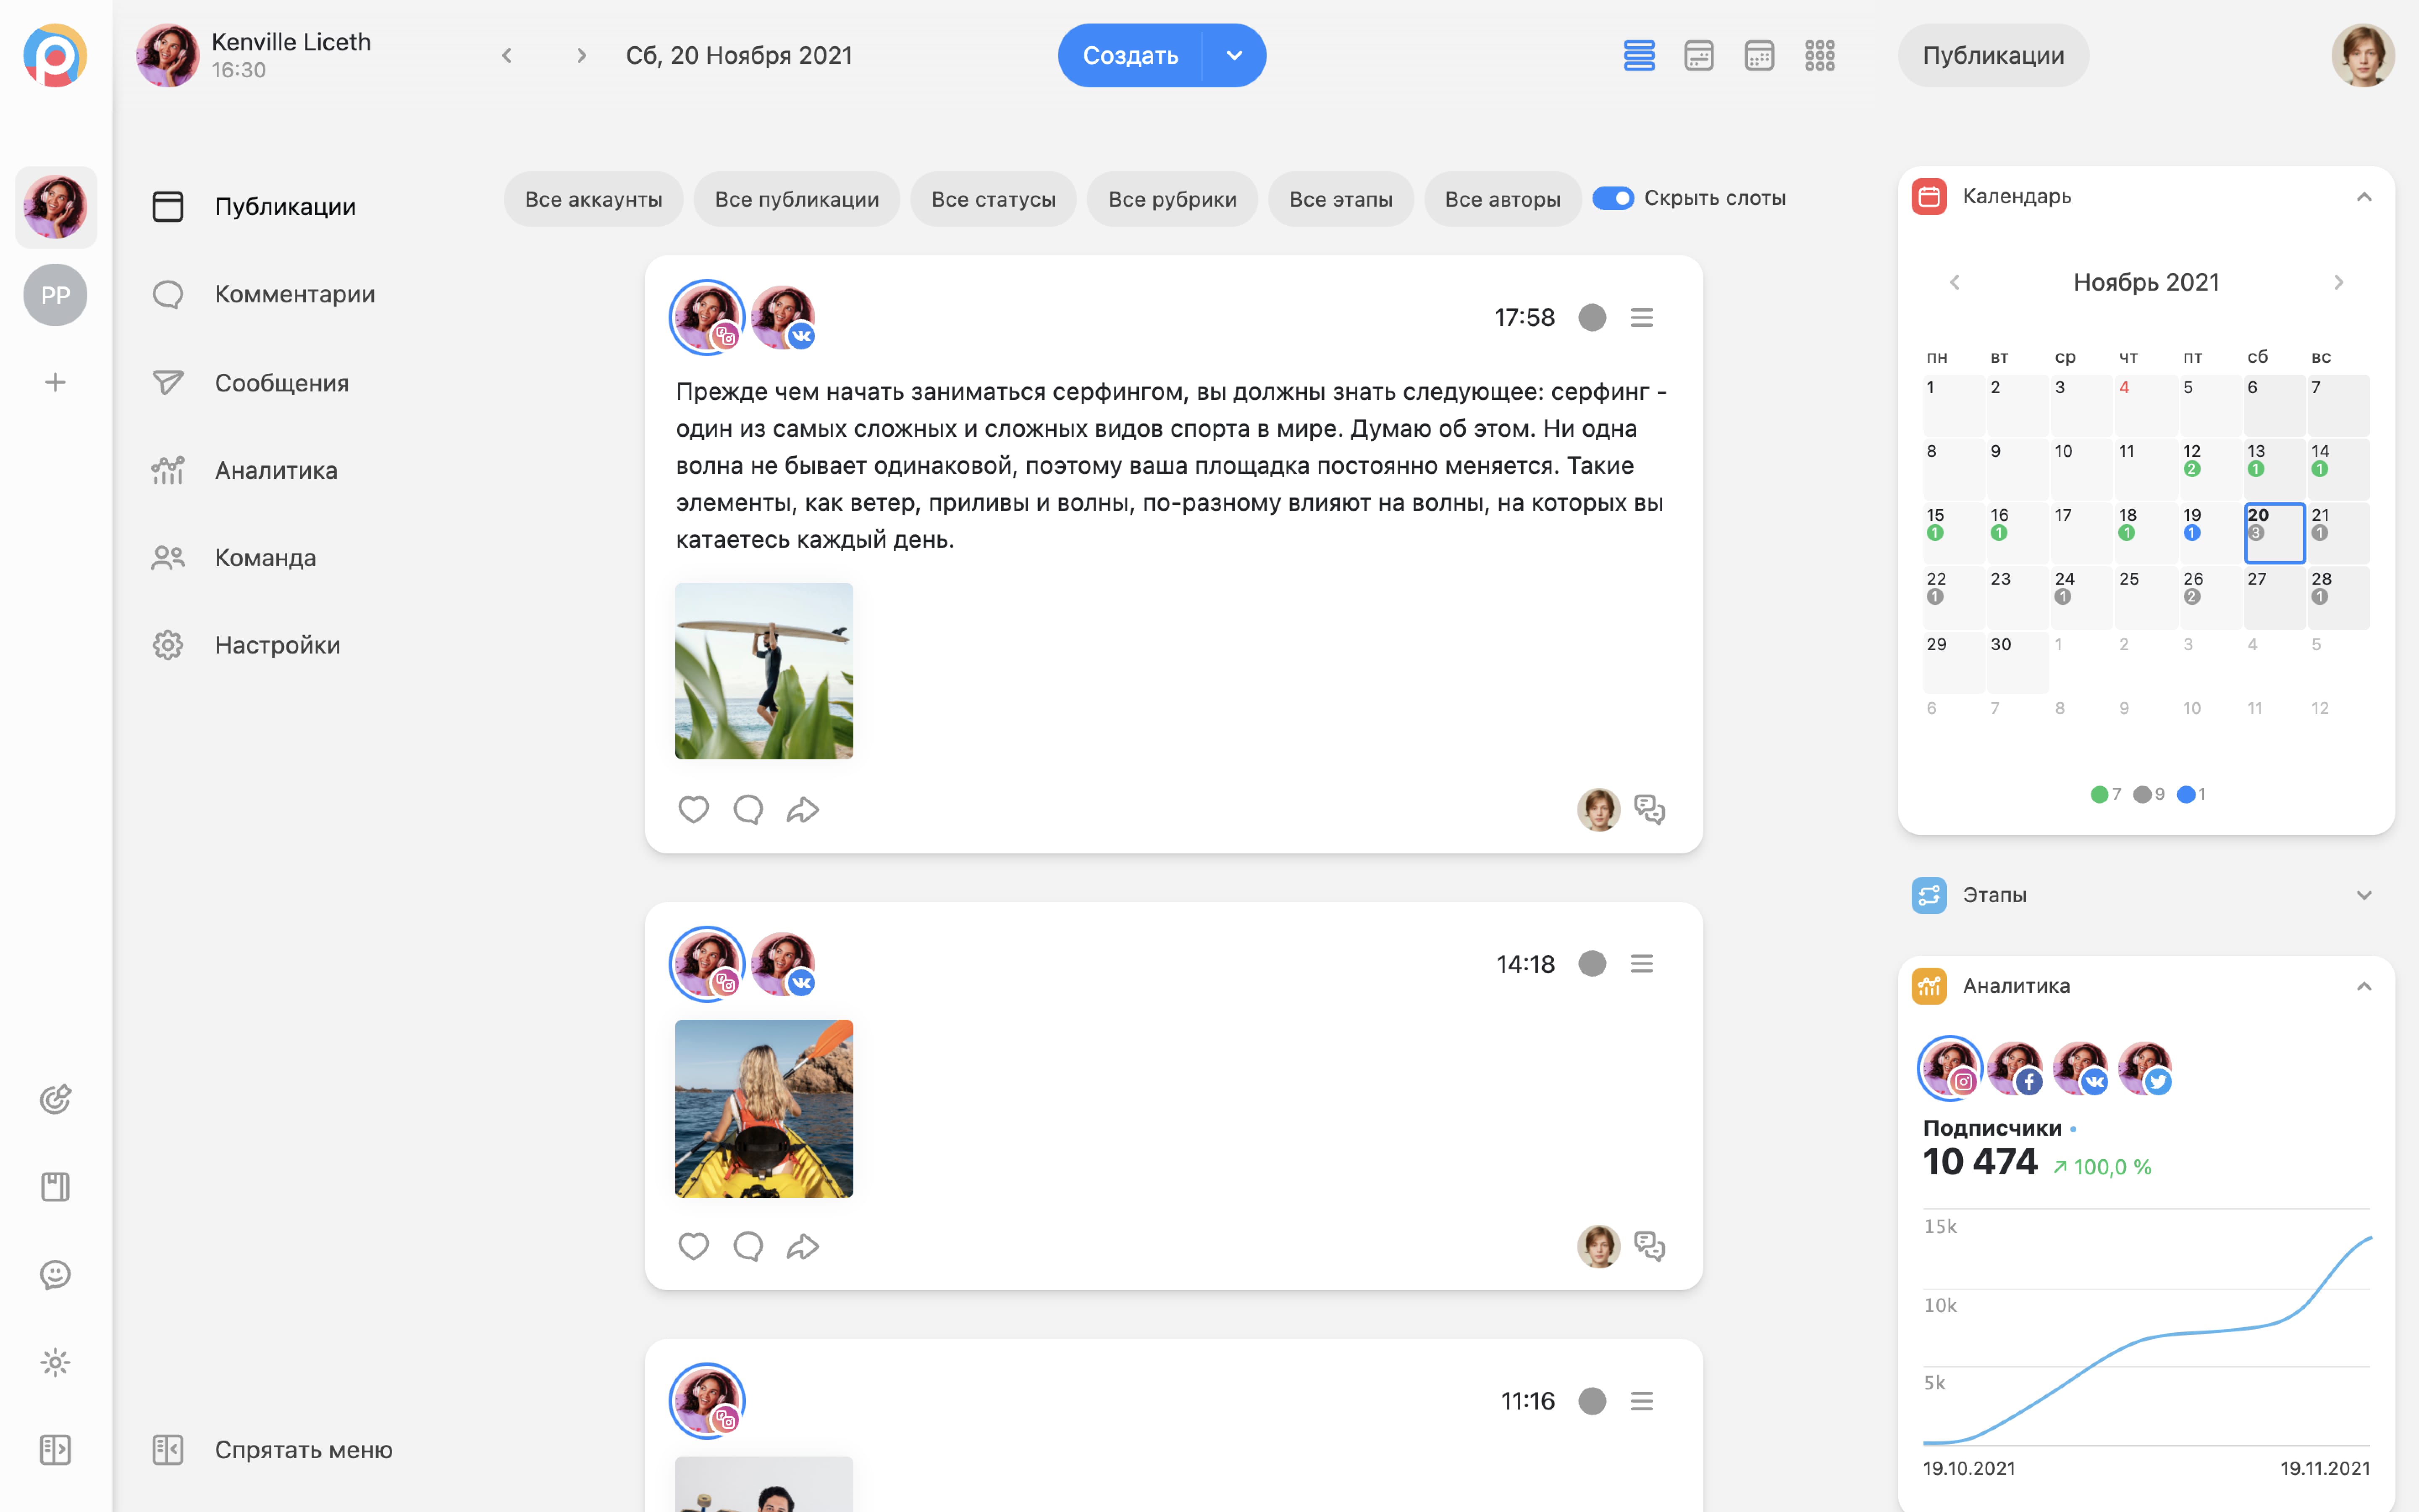Screen dimensions: 2419x1512
Task: Open the Все этапы filter
Action: [x=1341, y=199]
